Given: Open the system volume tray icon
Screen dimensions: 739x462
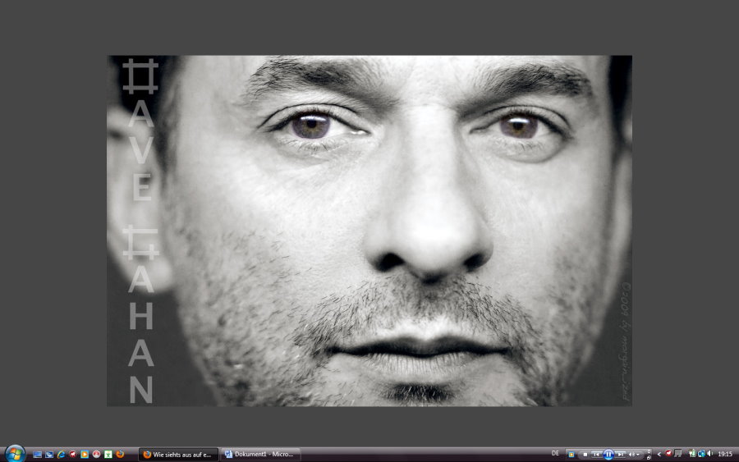Looking at the screenshot, I should pyautogui.click(x=709, y=453).
